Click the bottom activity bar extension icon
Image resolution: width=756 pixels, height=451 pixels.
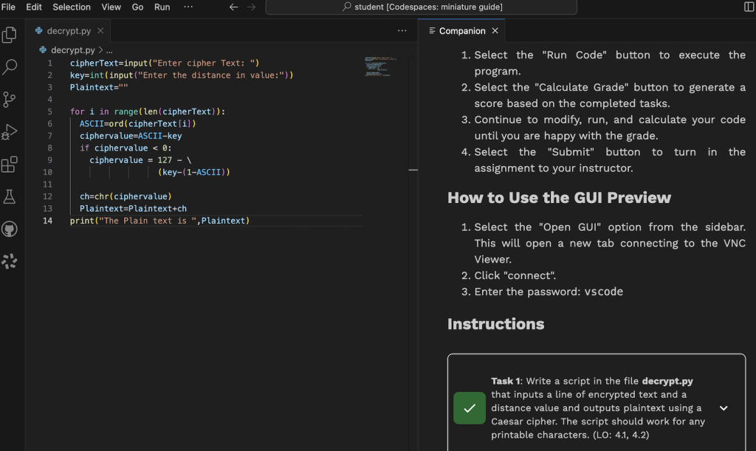coord(10,261)
